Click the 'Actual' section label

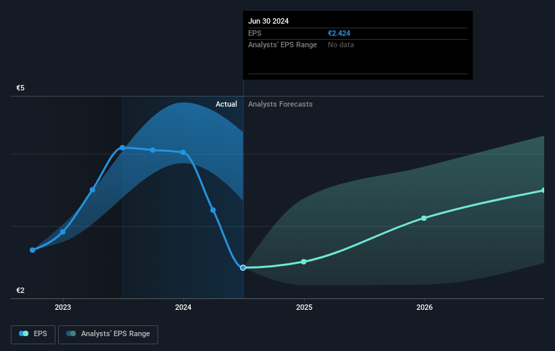(x=226, y=104)
